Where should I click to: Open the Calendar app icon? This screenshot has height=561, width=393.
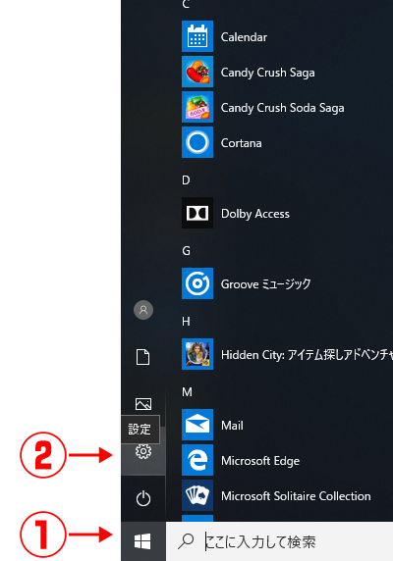197,36
